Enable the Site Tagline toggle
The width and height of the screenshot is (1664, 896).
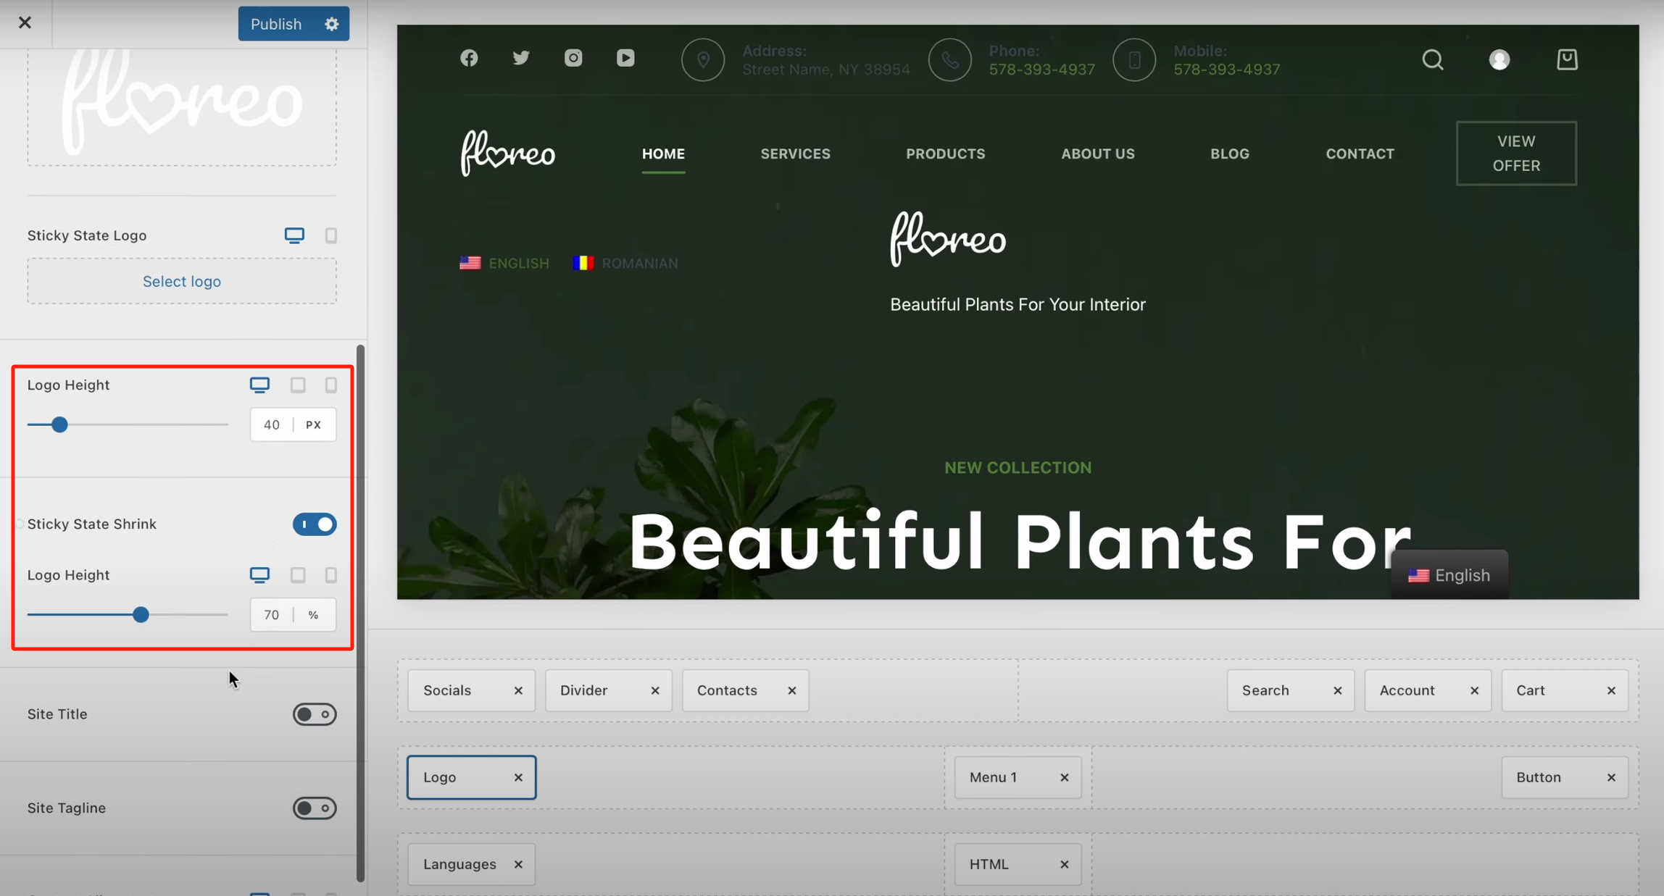[315, 808]
